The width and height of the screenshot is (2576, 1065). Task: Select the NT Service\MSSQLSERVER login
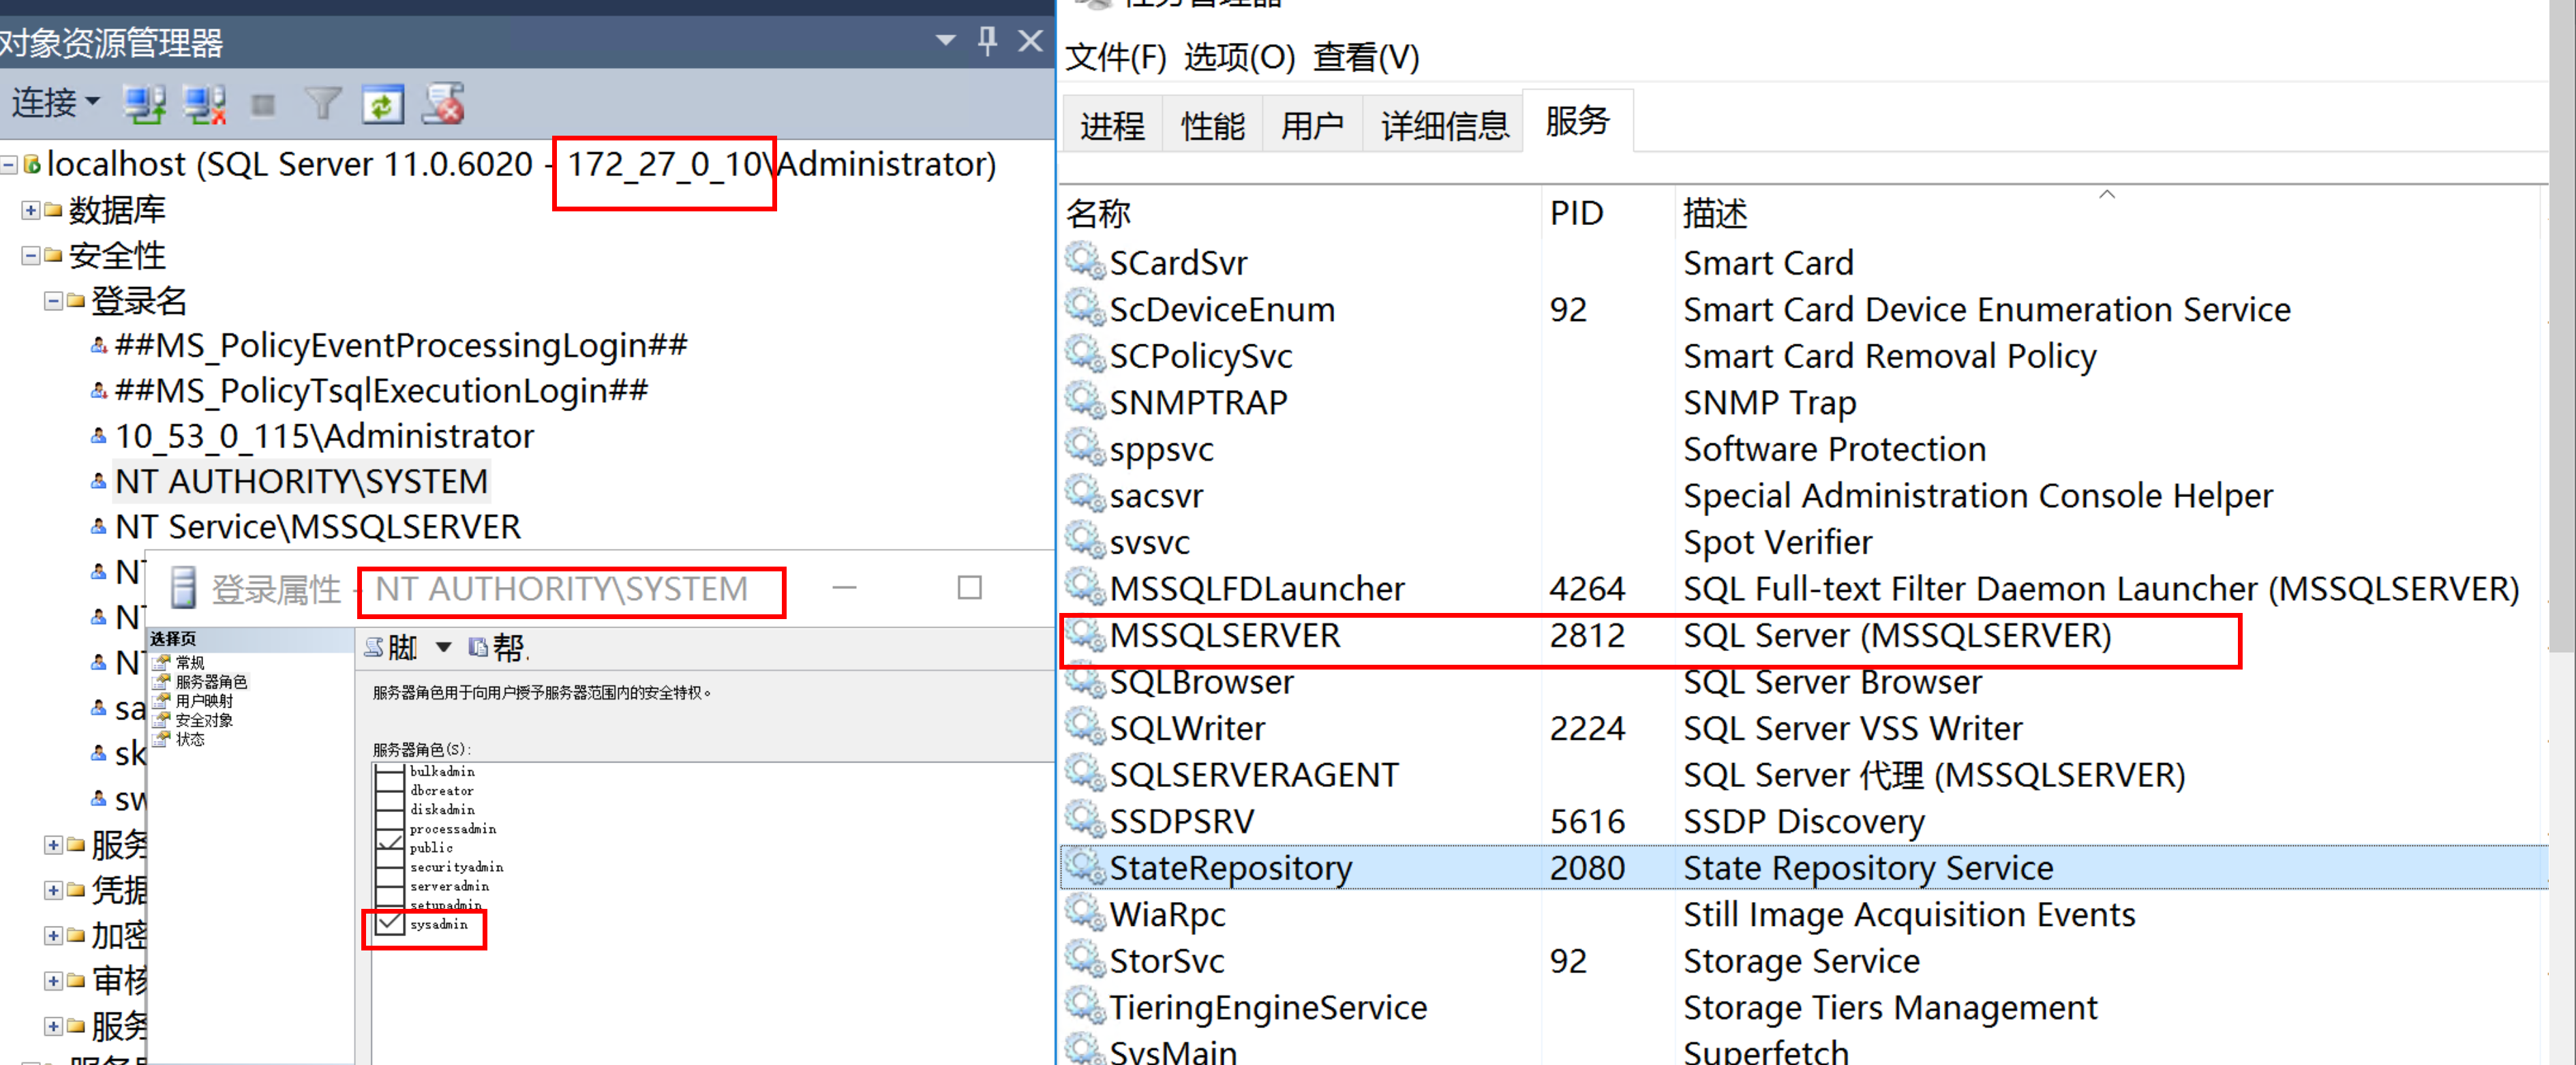[x=318, y=527]
